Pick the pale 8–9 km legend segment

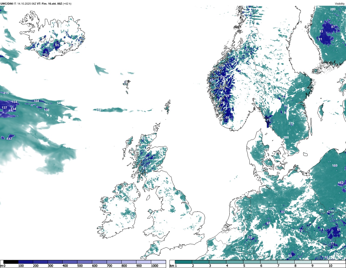[303, 262]
